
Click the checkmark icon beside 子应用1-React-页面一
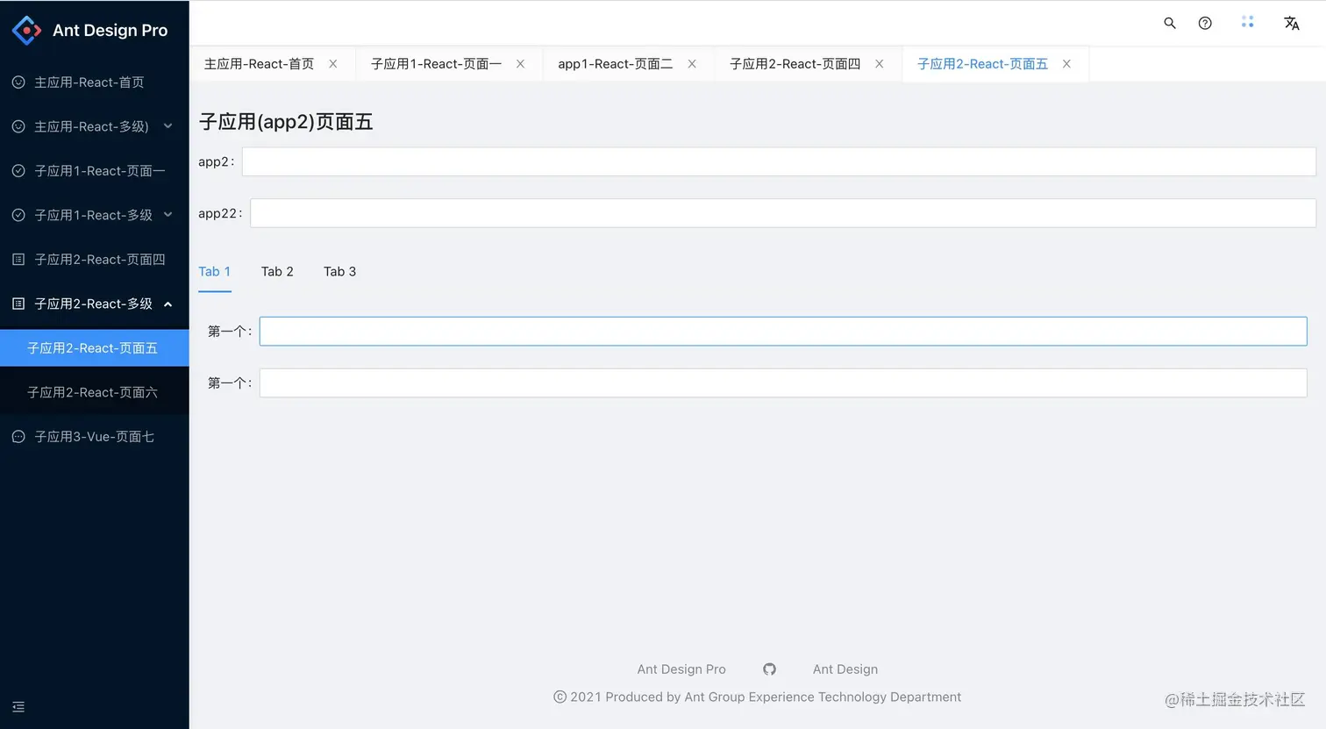tap(18, 170)
